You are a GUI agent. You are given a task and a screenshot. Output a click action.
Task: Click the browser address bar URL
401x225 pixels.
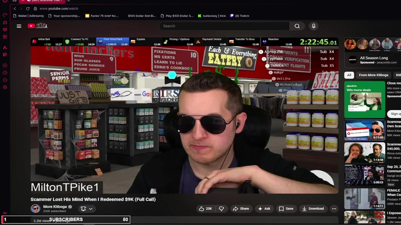pyautogui.click(x=59, y=8)
